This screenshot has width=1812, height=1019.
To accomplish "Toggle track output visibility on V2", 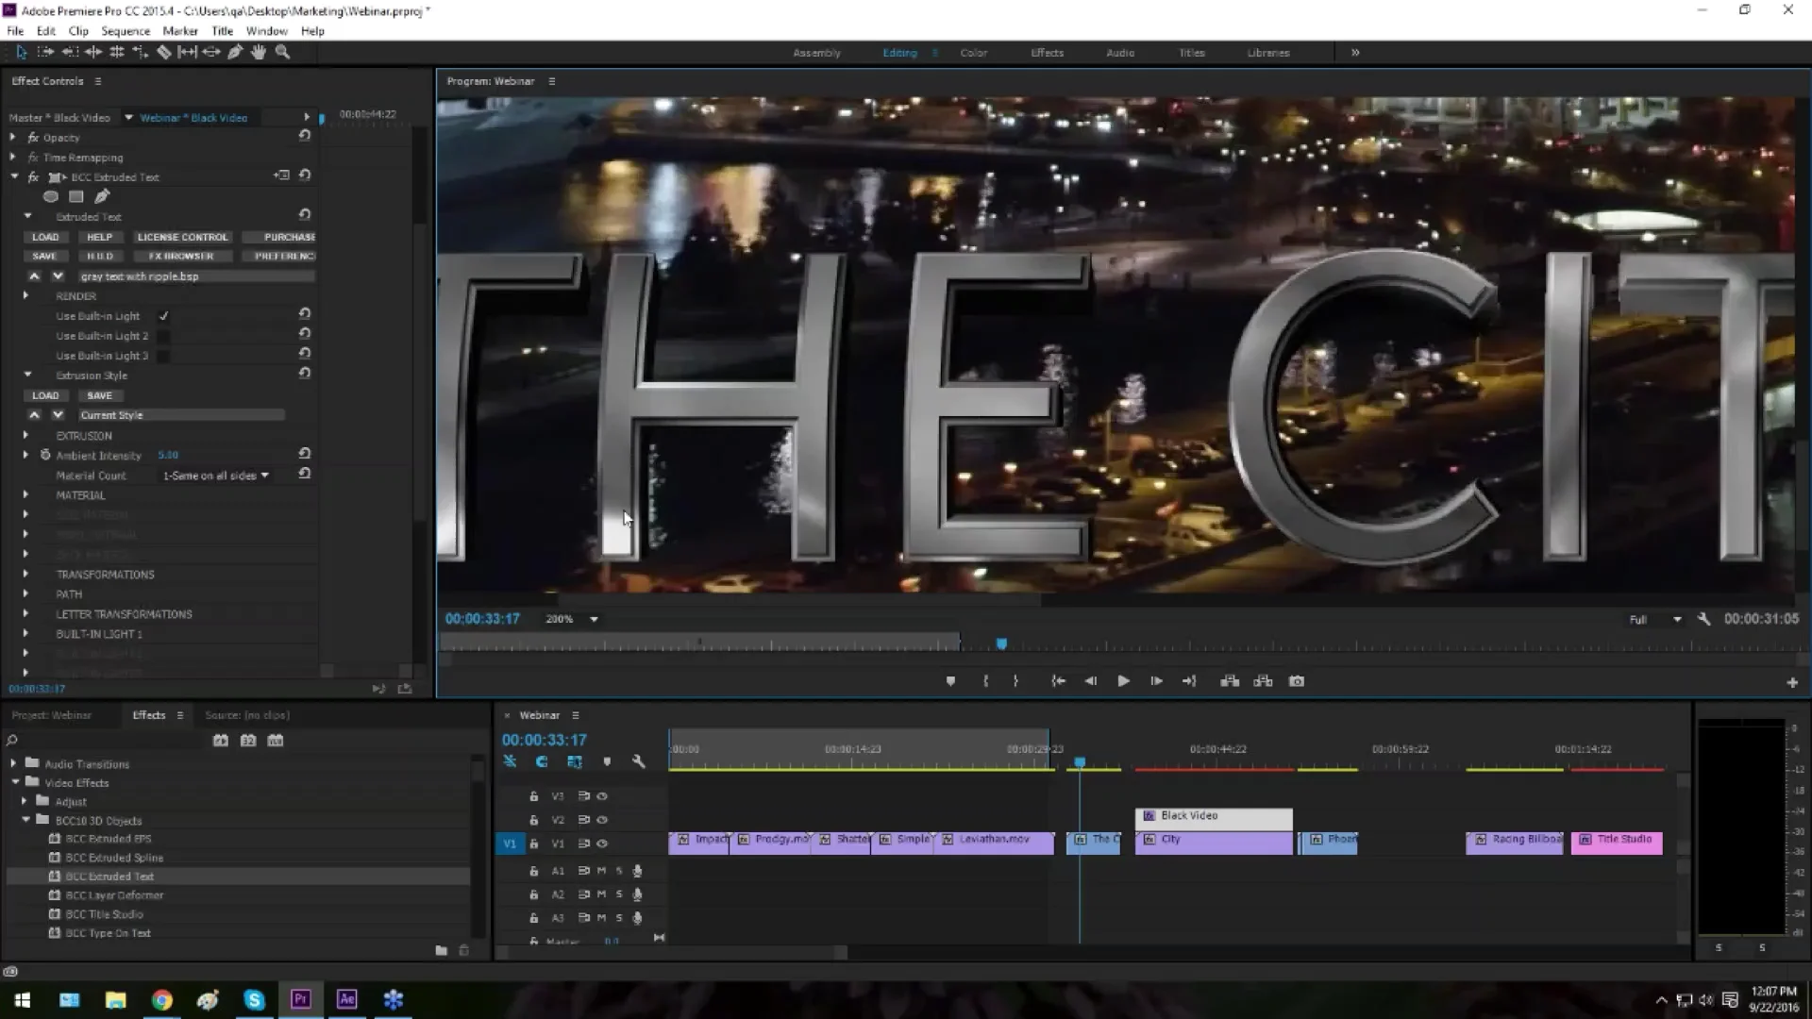I will (603, 820).
